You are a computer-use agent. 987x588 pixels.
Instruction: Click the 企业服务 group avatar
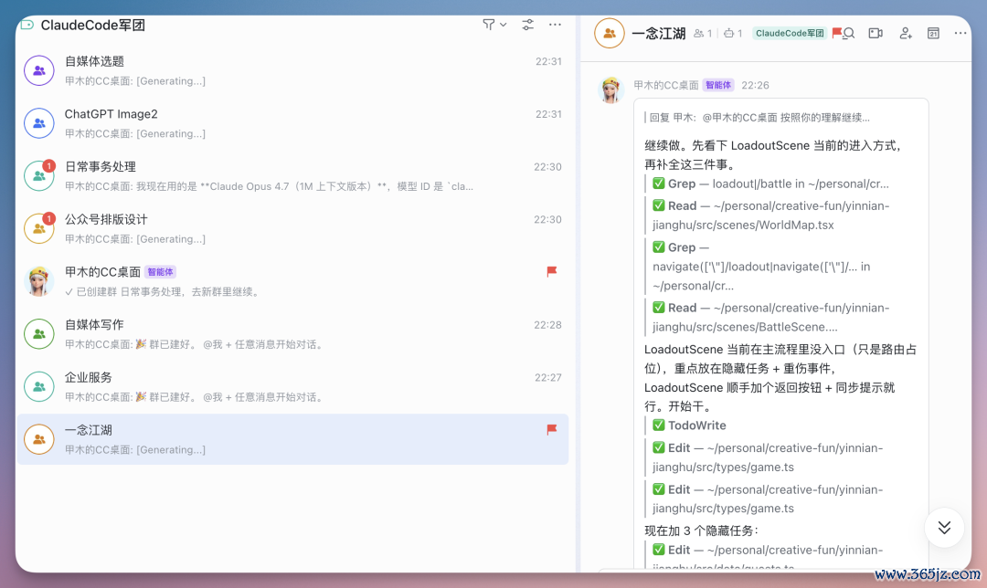point(39,387)
